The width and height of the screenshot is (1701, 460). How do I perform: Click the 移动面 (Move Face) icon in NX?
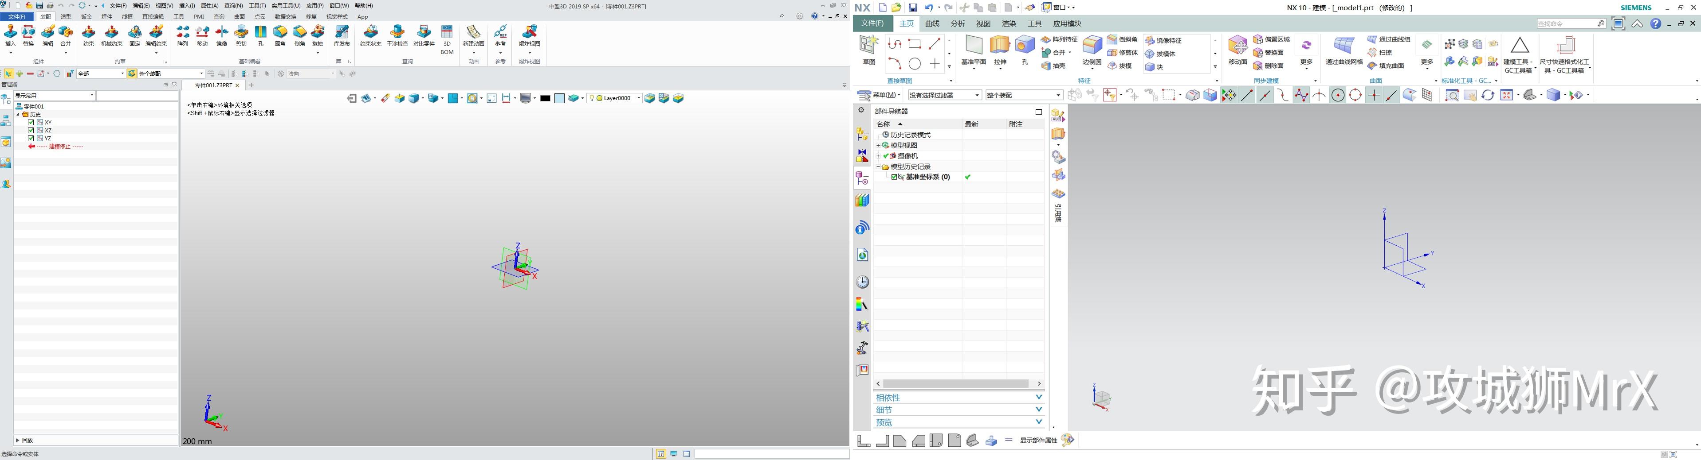pyautogui.click(x=1237, y=50)
